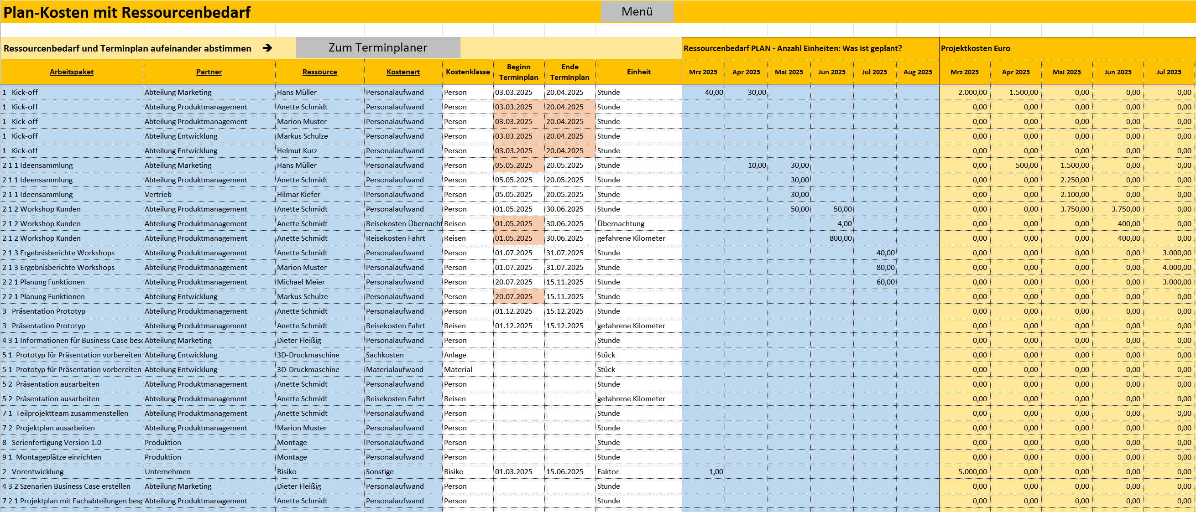Viewport: 1196px width, 512px height.
Task: Select 3D-Druckmaschine in the Material row
Action: [319, 370]
